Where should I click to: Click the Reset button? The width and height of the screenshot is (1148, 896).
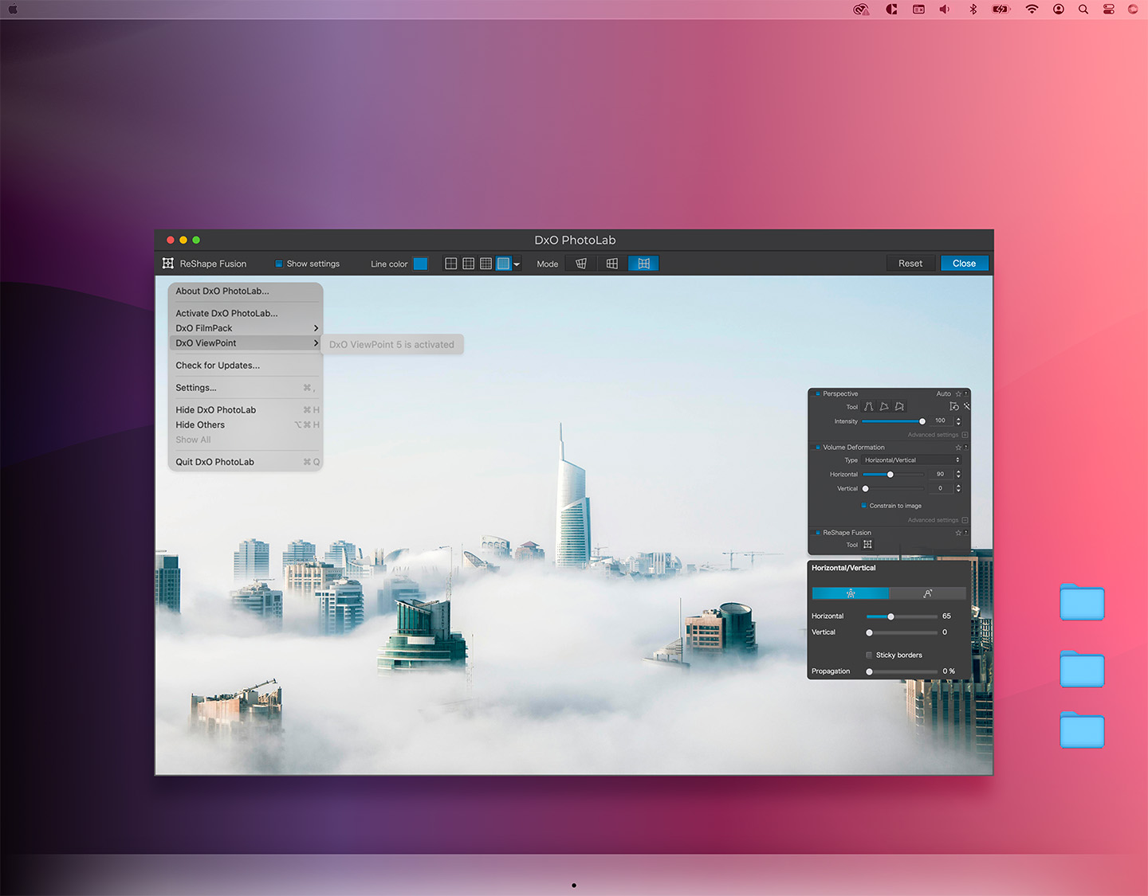tap(910, 264)
